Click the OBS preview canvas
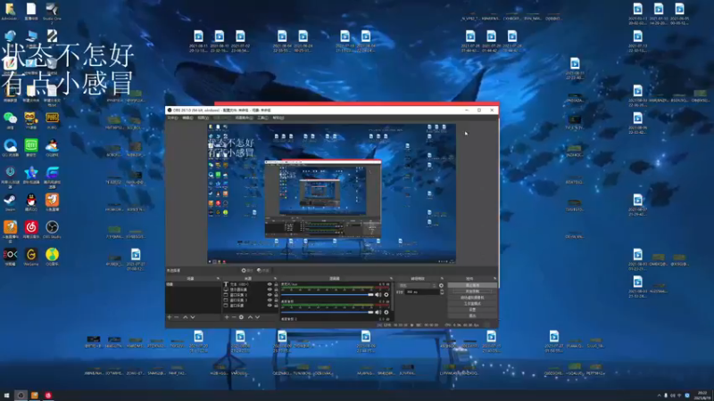The width and height of the screenshot is (714, 401). 331,193
